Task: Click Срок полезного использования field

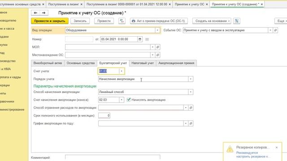Action: point(104,115)
